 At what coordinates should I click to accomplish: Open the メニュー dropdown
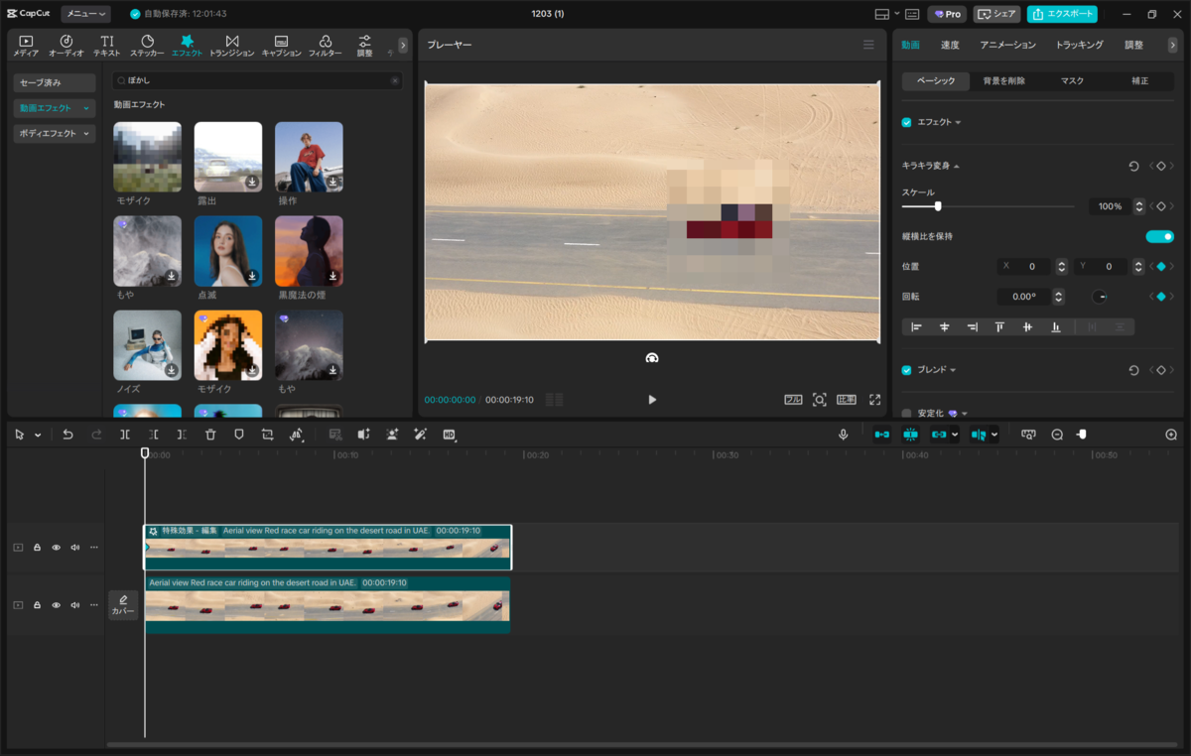85,14
